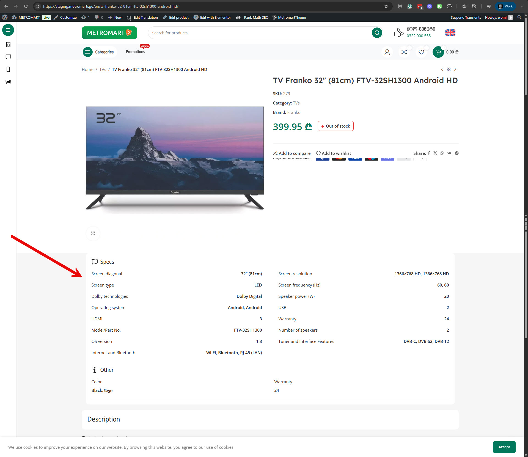Go to previous product arrow

tap(442, 69)
